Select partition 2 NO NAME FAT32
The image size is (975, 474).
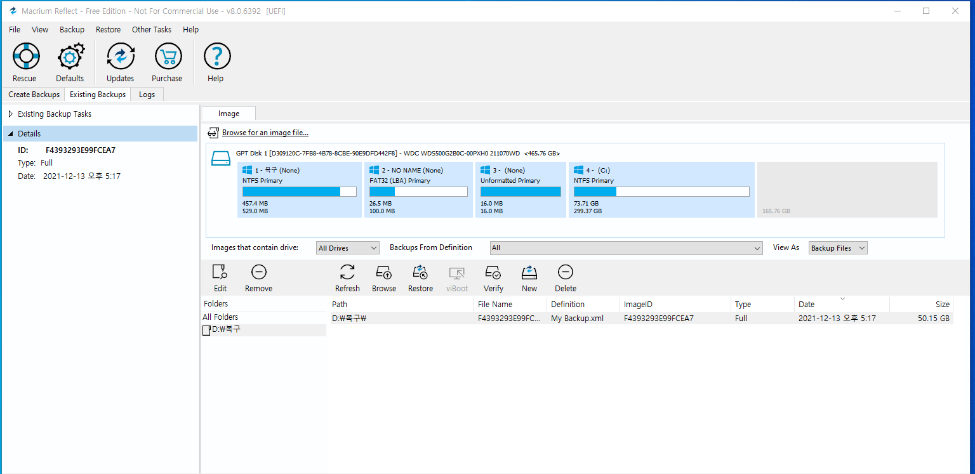point(419,190)
